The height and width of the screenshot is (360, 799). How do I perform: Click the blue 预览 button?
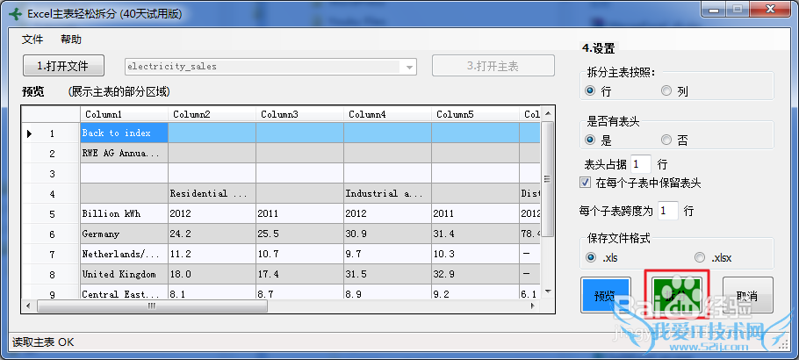coord(606,296)
